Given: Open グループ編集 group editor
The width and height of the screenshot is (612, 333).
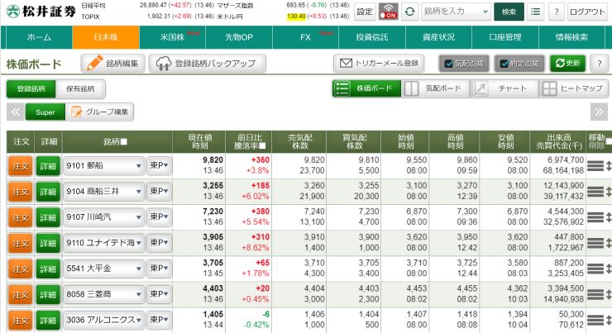Looking at the screenshot, I should 99,112.
